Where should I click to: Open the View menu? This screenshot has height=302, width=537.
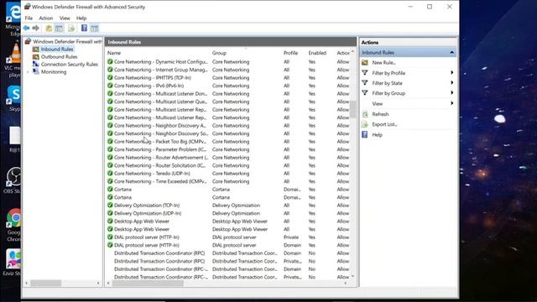point(65,18)
